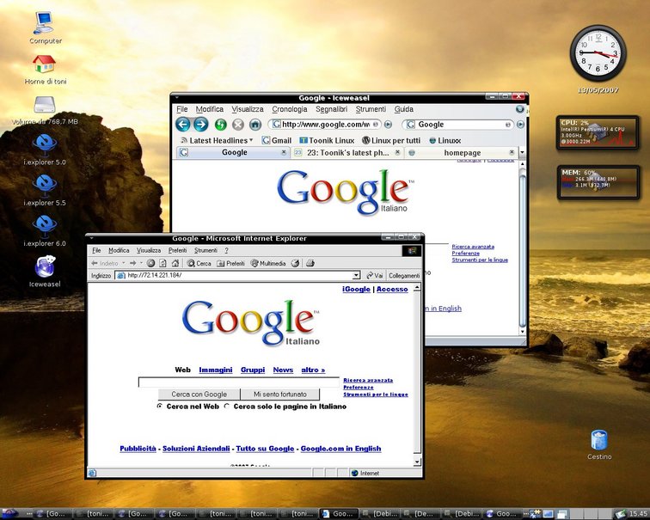Go back in the Iceweasel window
This screenshot has height=520, width=650.
click(183, 125)
